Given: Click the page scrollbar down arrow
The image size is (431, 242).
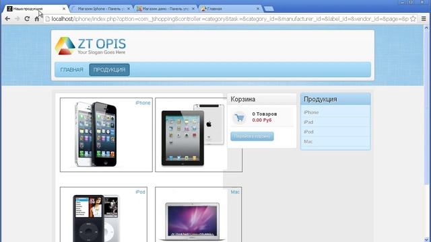Looking at the screenshot, I should click(426, 239).
